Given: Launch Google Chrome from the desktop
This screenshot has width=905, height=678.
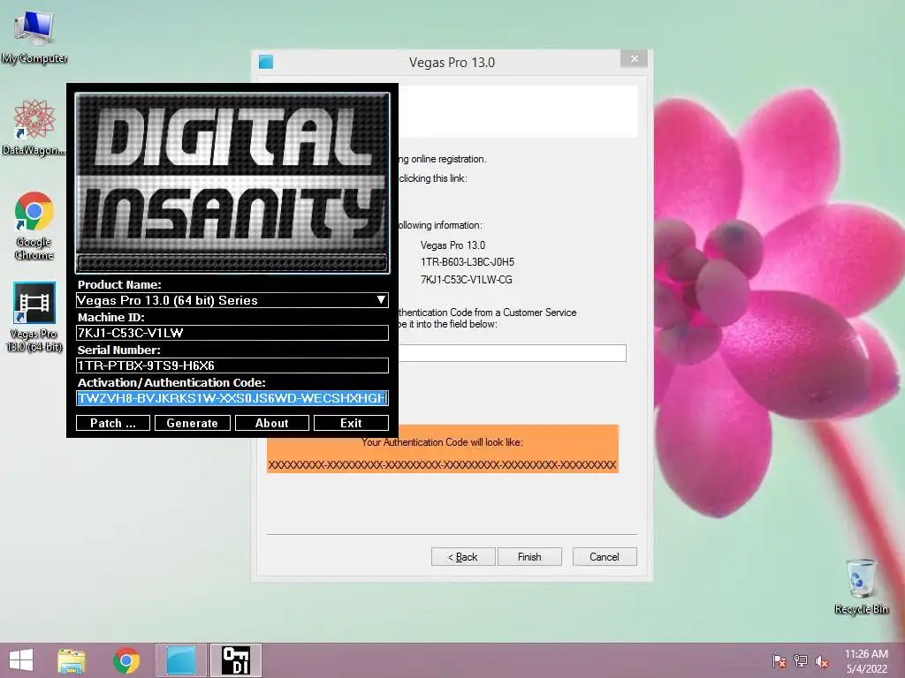Looking at the screenshot, I should (34, 225).
